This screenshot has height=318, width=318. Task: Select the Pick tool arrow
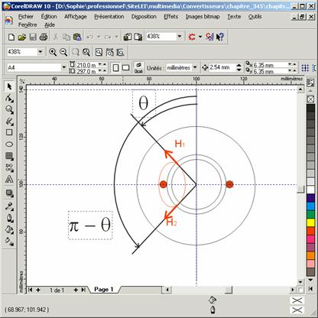[9, 86]
